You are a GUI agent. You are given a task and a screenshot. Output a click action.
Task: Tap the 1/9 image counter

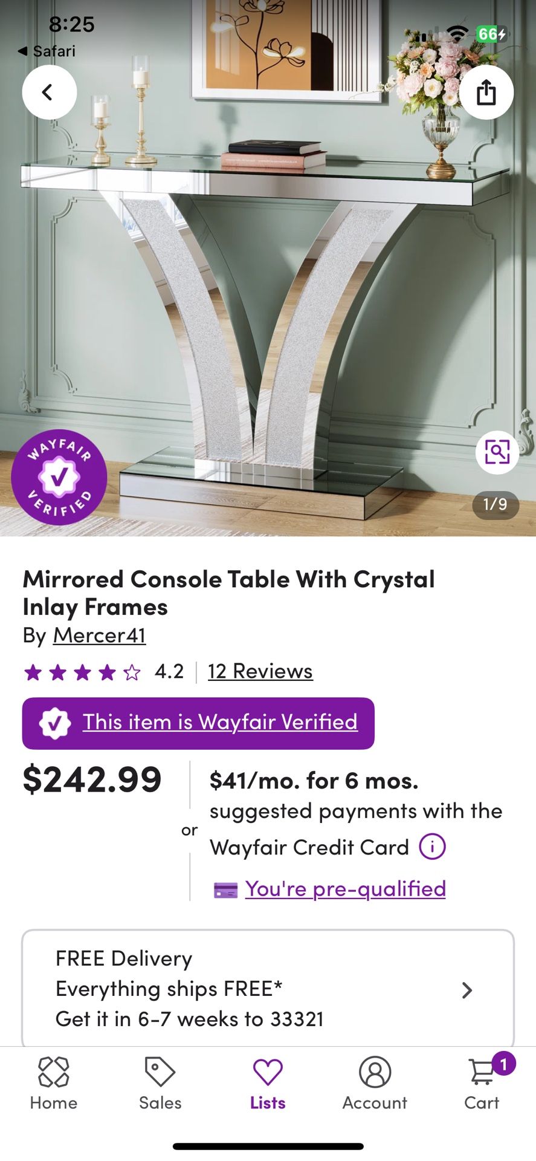494,504
